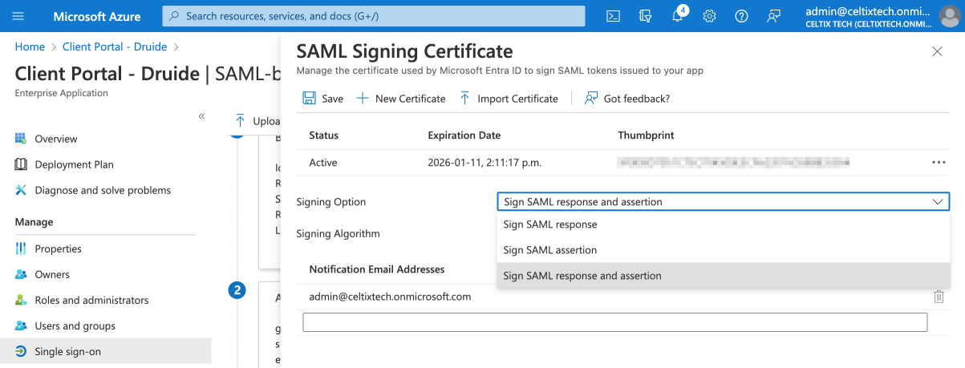Image resolution: width=965 pixels, height=368 pixels.
Task: Open Roles and administrators page
Action: coord(91,300)
